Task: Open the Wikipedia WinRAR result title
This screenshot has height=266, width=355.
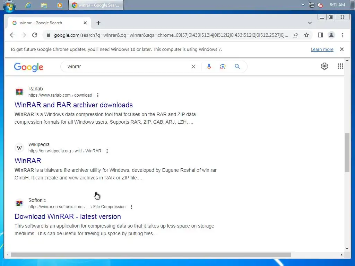Action: coord(28,161)
